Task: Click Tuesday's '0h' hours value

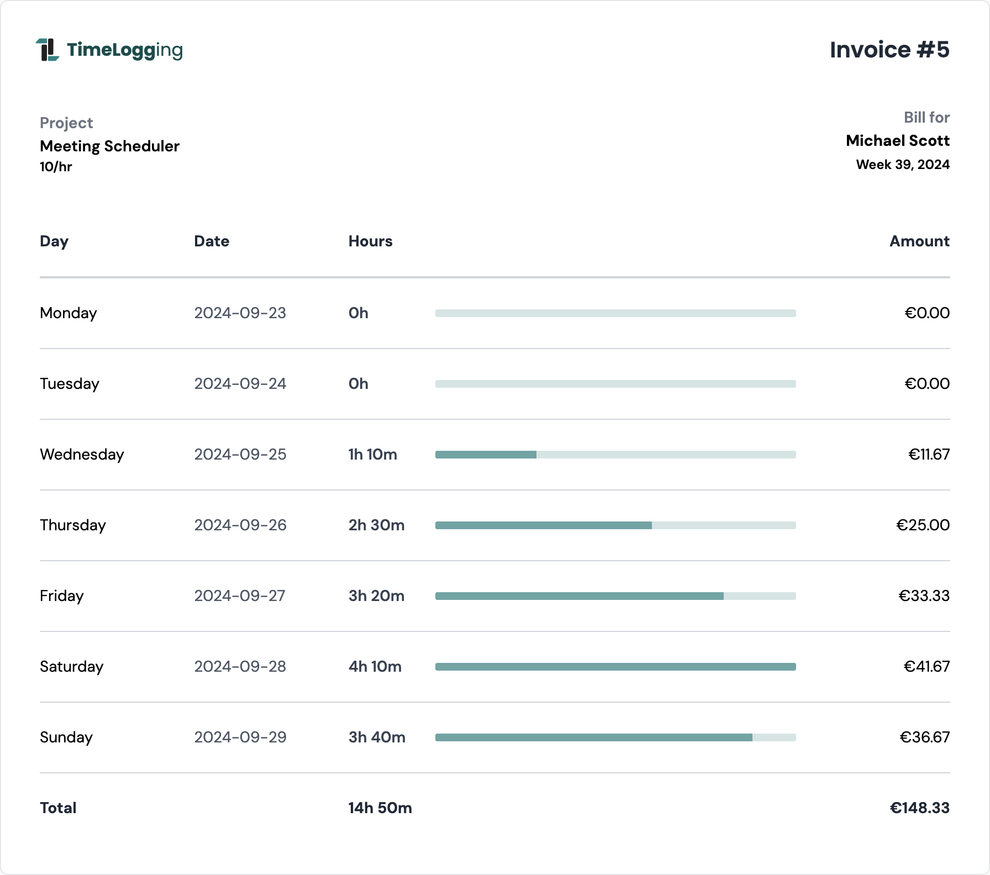Action: coord(358,383)
